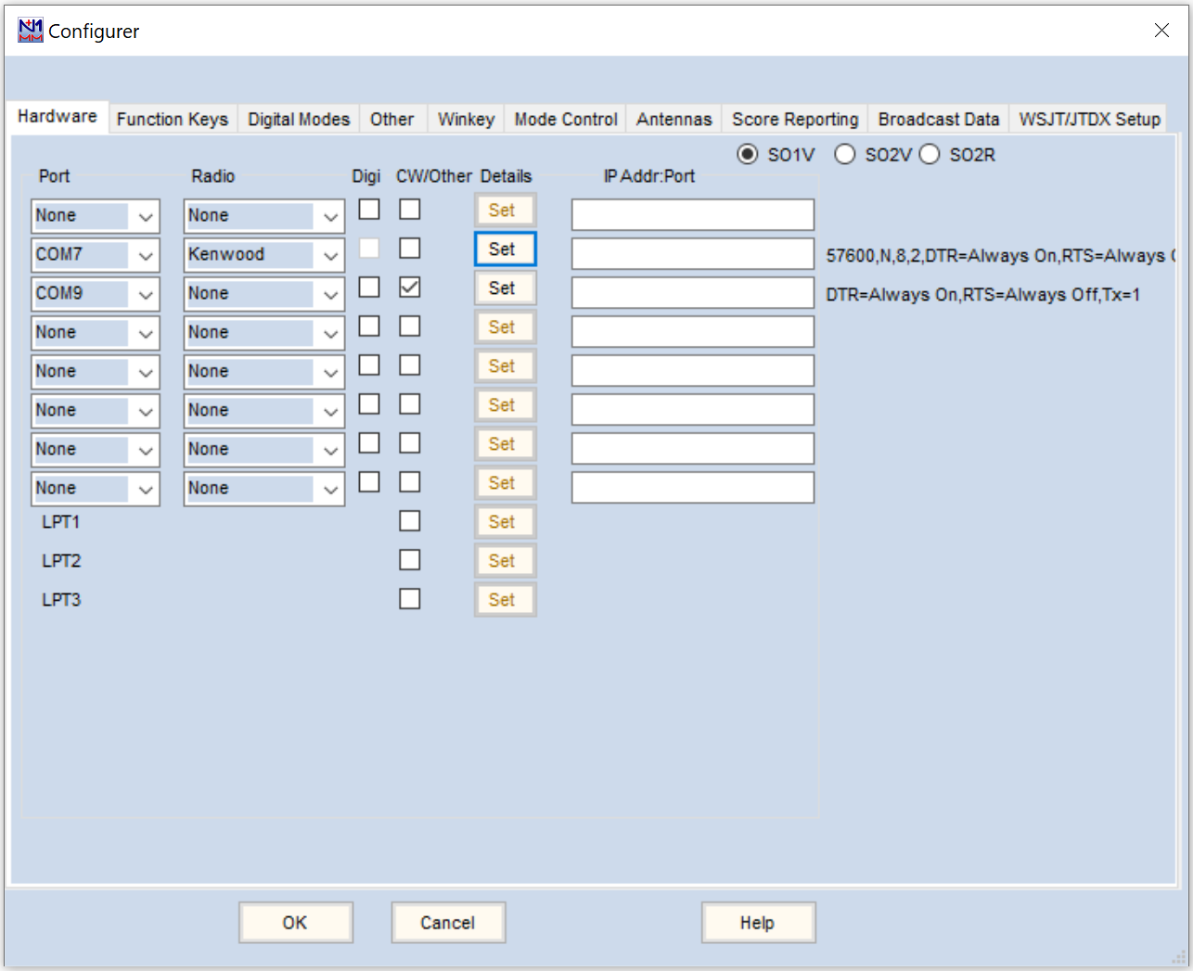Image resolution: width=1193 pixels, height=971 pixels.
Task: Uncheck CW/Other for the COM9 row
Action: pyautogui.click(x=410, y=287)
